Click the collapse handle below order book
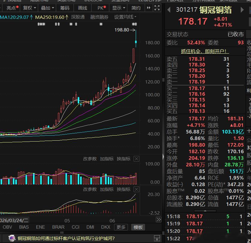Viewport: 251px width, 243px height. click(x=205, y=211)
